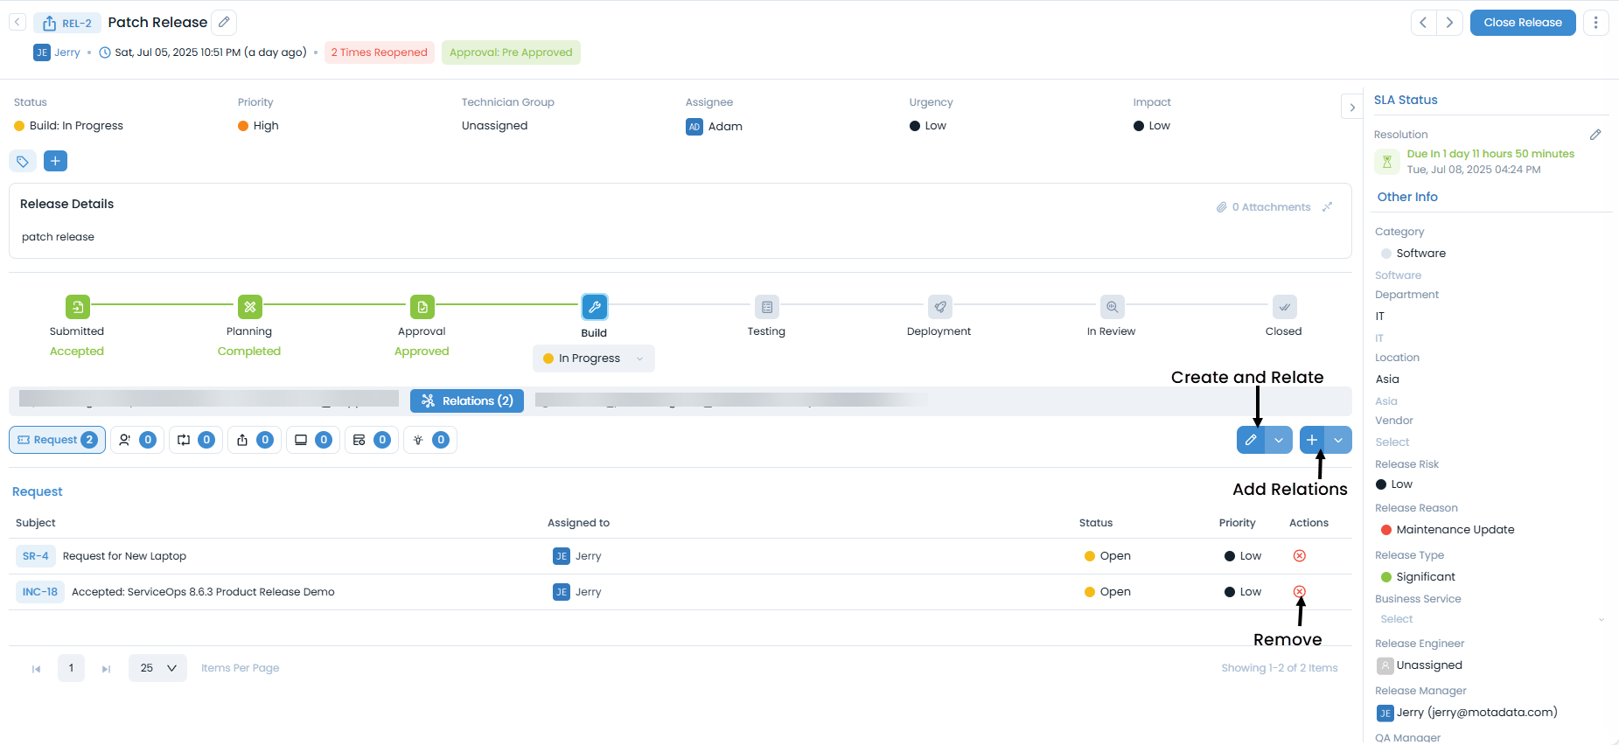
Task: Open the asset relations tab
Action: [x=313, y=440]
